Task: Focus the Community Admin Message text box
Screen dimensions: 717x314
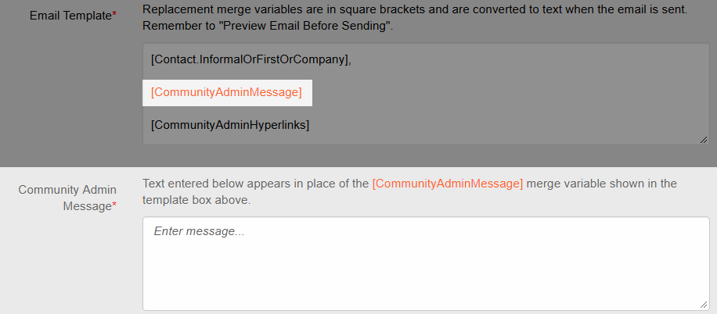Action: point(426,264)
